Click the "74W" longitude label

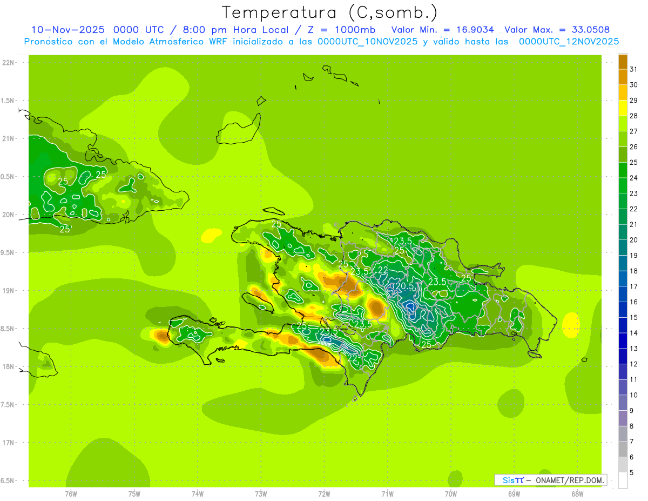pos(198,493)
